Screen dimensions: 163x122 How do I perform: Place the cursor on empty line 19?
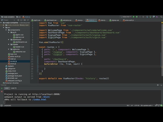coord(99,66)
